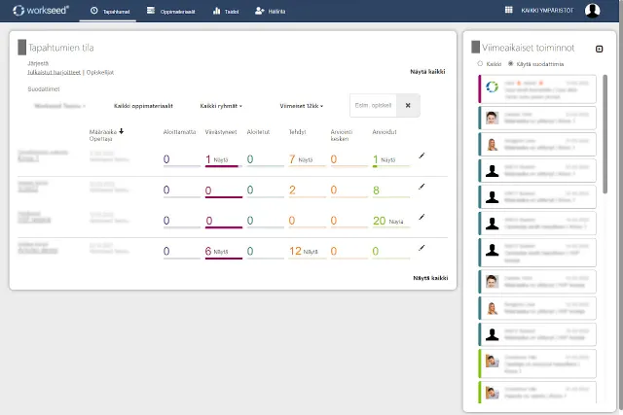Show the 12 Tehdyt in fourth row

click(311, 252)
